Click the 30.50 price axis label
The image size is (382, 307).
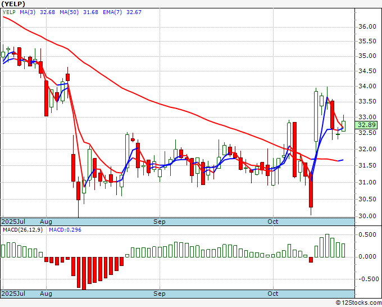pyautogui.click(x=367, y=199)
